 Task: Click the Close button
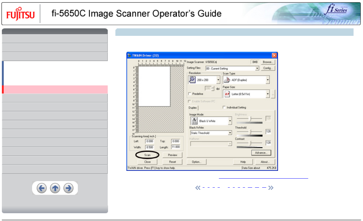(147, 162)
